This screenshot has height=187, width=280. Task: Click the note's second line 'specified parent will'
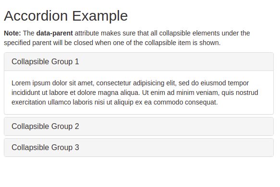(112, 43)
